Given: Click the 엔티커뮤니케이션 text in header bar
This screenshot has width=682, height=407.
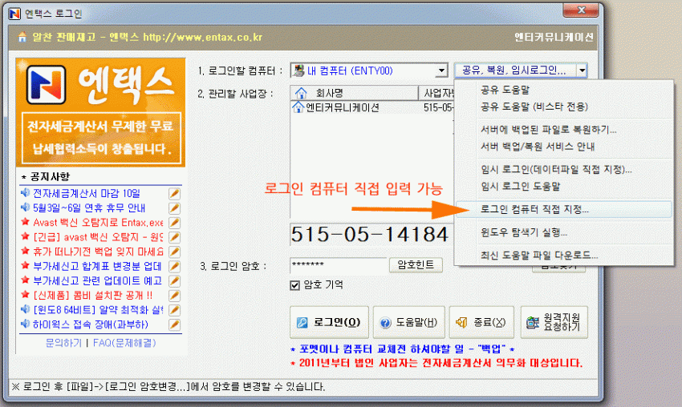Looking at the screenshot, I should coord(554,38).
